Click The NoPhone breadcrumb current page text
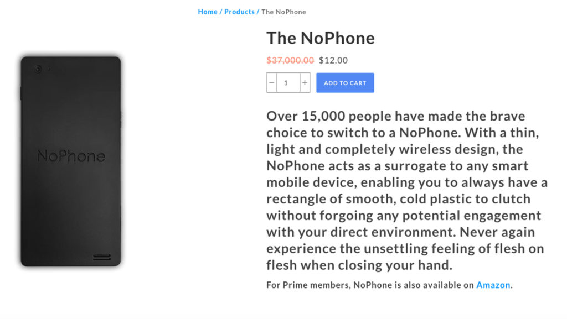The image size is (567, 319). [x=283, y=12]
